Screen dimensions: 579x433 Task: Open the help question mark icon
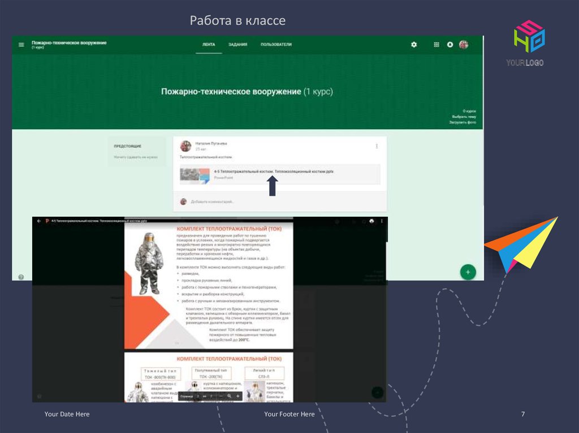(21, 277)
